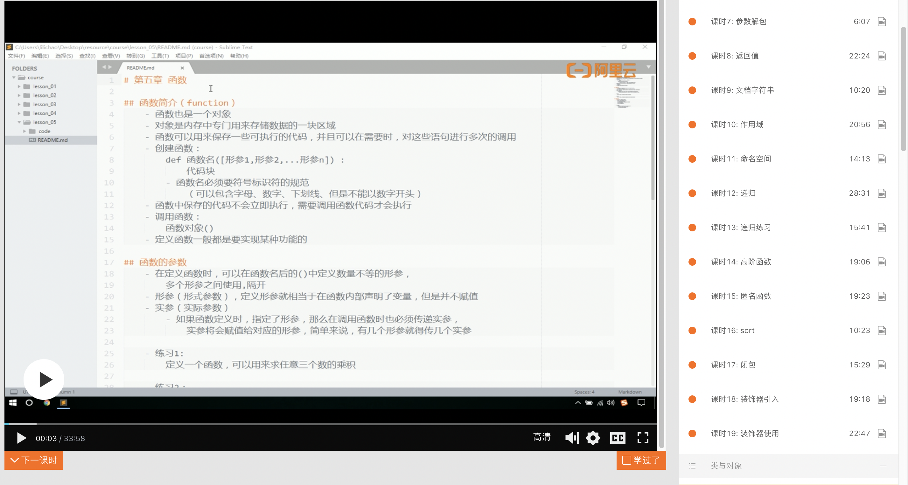The height and width of the screenshot is (485, 908).
Task: Open lesson 课时11: 命名空间
Action: pos(741,159)
